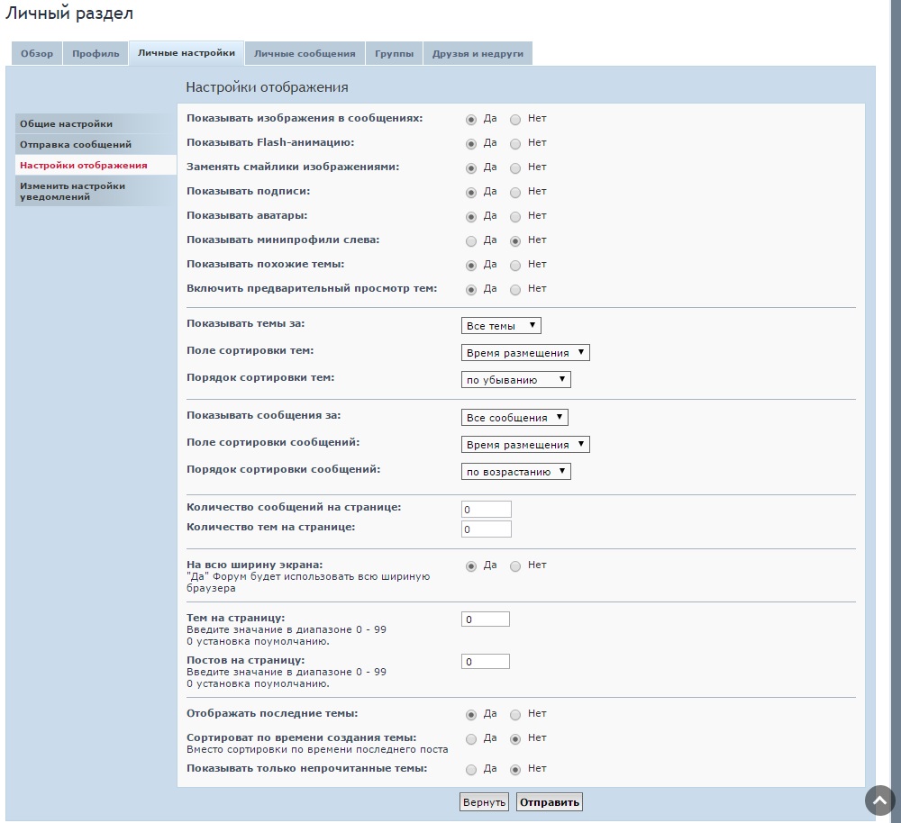Click the 'Количество сообщений на странице' input field
901x823 pixels.
click(486, 510)
